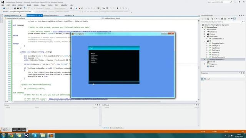
Task: Expand the Properties node in Solution Explorer
Action: pos(204,30)
